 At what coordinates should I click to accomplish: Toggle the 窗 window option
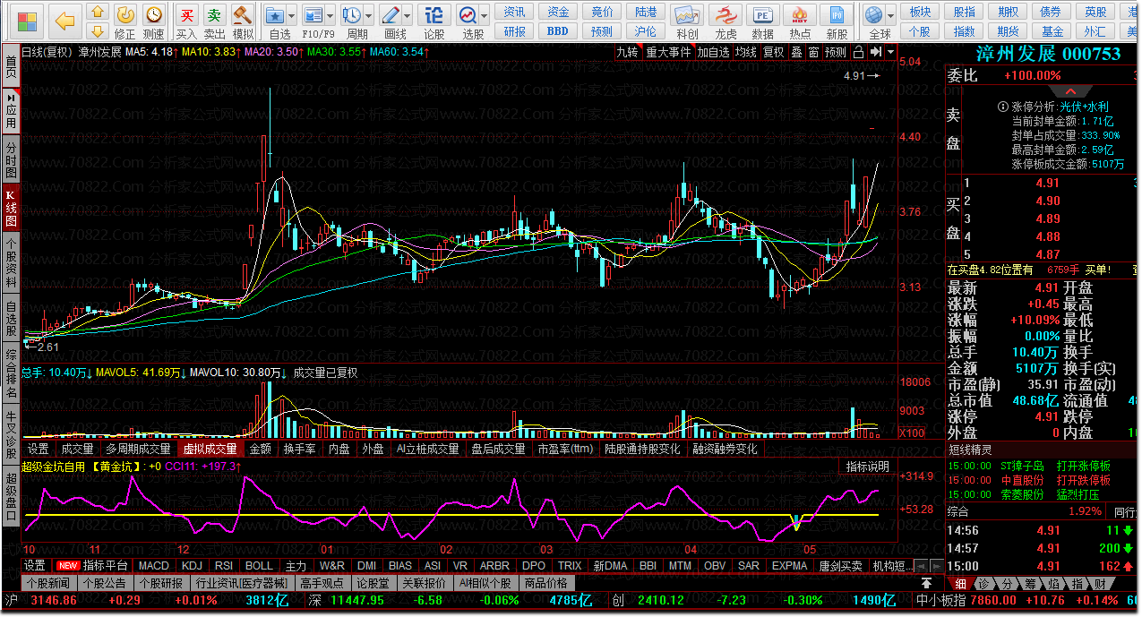tap(813, 52)
